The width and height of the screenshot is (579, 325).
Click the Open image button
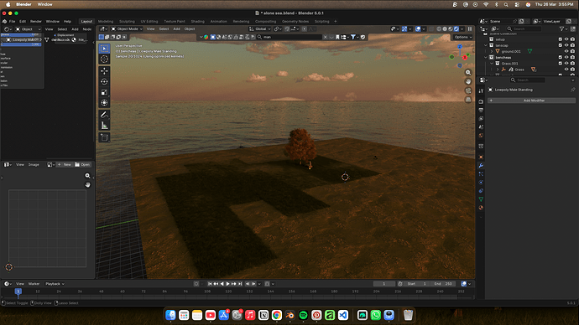click(82, 165)
